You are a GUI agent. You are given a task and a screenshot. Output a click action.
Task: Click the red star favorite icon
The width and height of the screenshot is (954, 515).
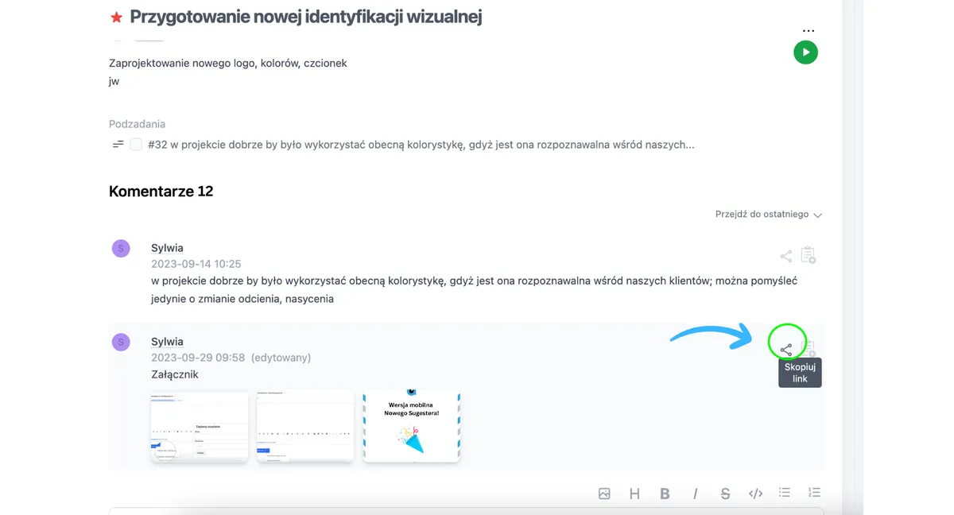tap(117, 17)
